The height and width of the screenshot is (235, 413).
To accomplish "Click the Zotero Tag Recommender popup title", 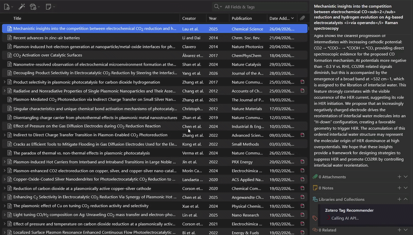I will [349, 210].
